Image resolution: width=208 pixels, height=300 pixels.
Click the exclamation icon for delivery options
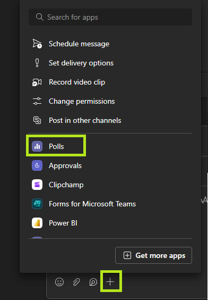pyautogui.click(x=37, y=63)
